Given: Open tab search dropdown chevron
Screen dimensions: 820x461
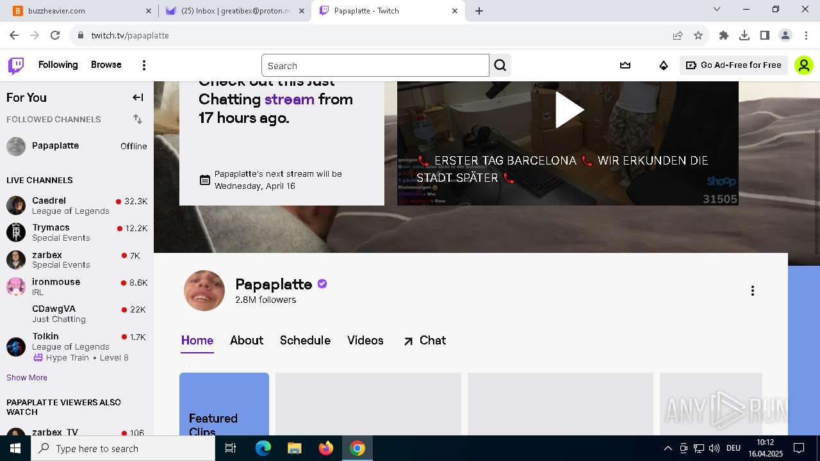Looking at the screenshot, I should pos(717,9).
